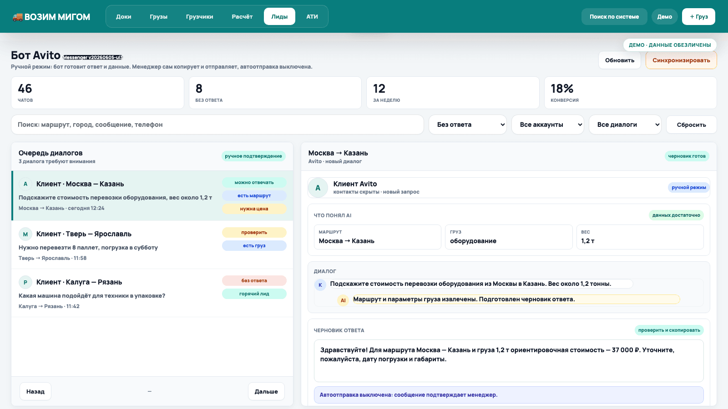The image size is (728, 409).
Task: Click the ручное подтверждение badge
Action: click(253, 156)
